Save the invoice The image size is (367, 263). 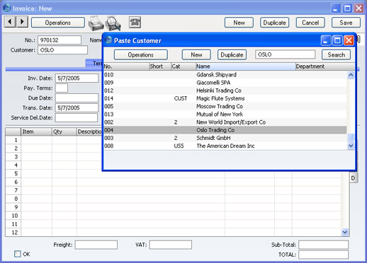click(346, 23)
